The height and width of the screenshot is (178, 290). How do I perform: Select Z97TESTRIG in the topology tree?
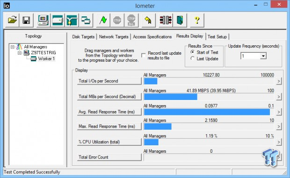point(43,53)
